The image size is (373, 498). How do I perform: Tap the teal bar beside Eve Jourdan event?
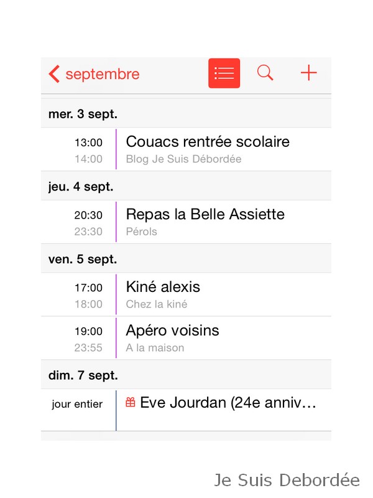[116, 410]
